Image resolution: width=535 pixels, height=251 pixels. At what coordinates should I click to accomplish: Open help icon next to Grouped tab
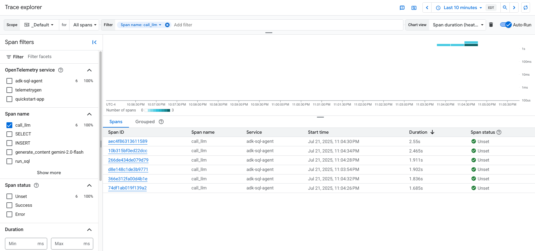[x=161, y=122]
